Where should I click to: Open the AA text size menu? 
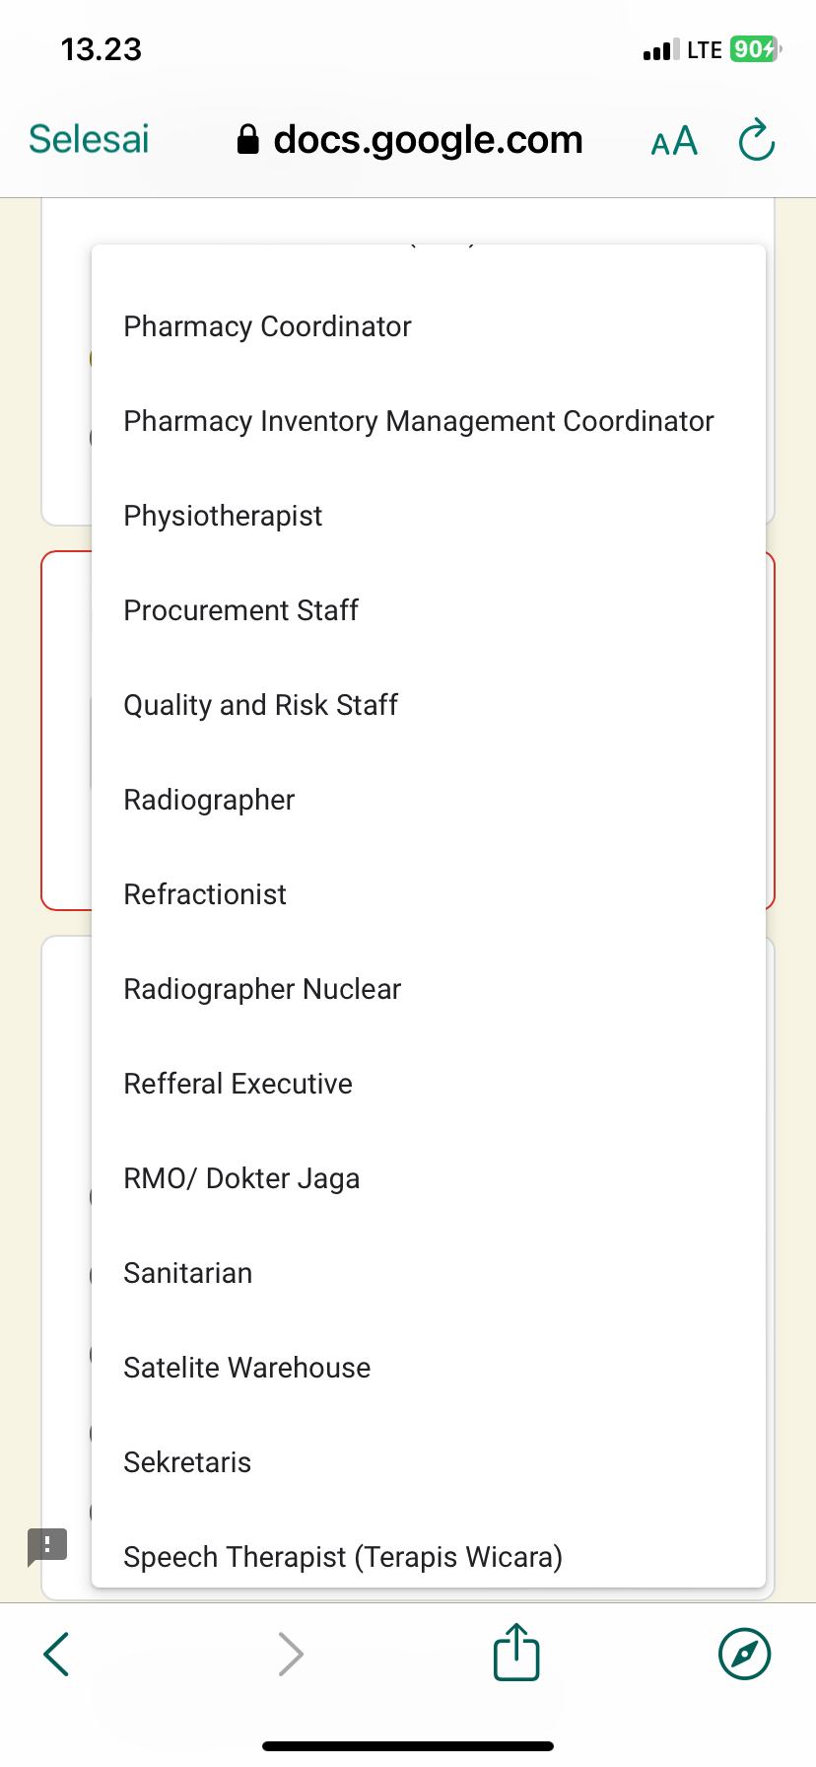674,141
